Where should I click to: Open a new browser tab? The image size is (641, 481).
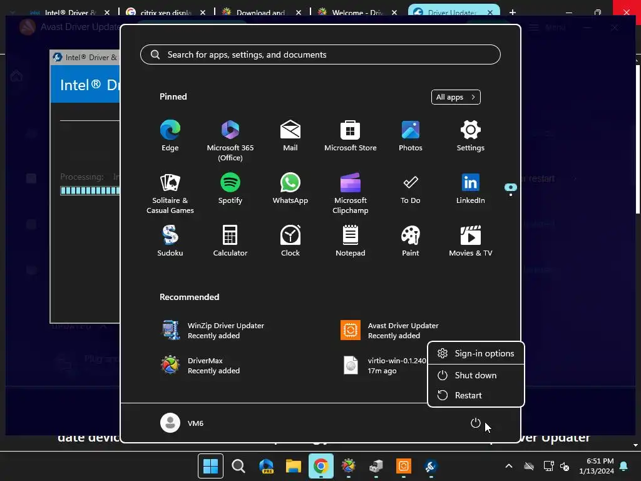[x=513, y=13]
